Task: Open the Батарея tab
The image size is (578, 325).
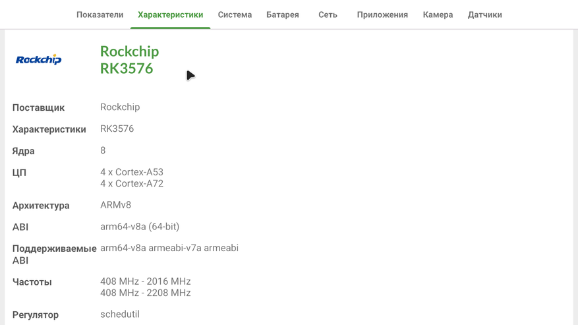Action: [x=282, y=15]
